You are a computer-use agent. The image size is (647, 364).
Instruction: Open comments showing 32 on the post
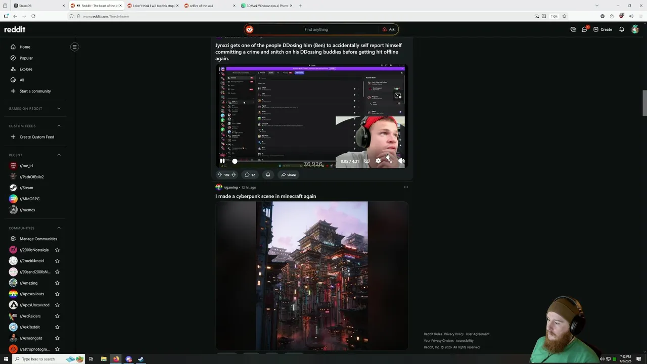(250, 174)
